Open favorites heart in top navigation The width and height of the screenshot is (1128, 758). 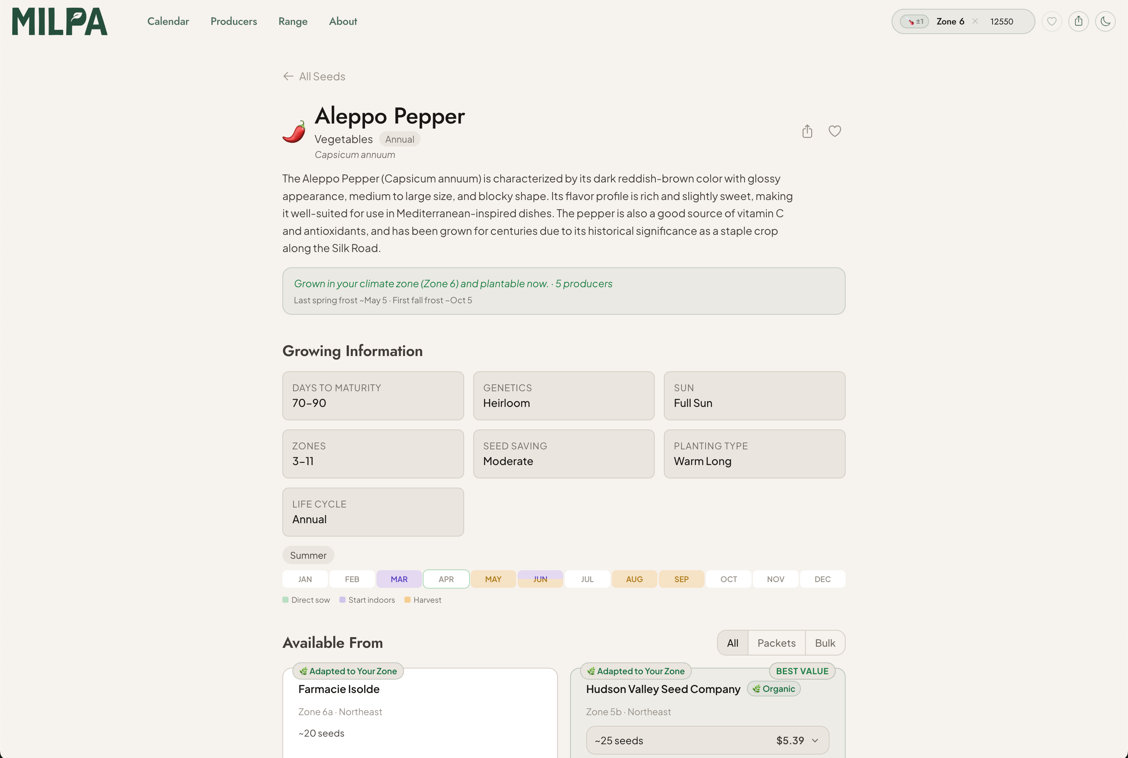(x=1051, y=21)
